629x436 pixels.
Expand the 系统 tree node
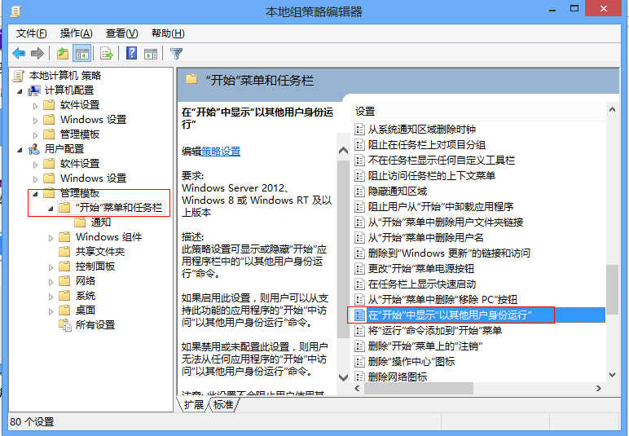coord(51,297)
